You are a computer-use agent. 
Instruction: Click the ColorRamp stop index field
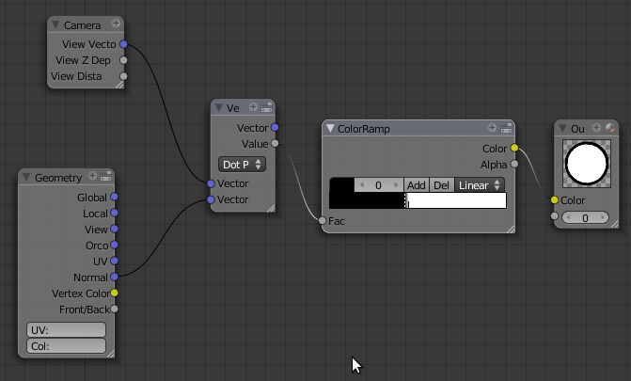pos(379,185)
